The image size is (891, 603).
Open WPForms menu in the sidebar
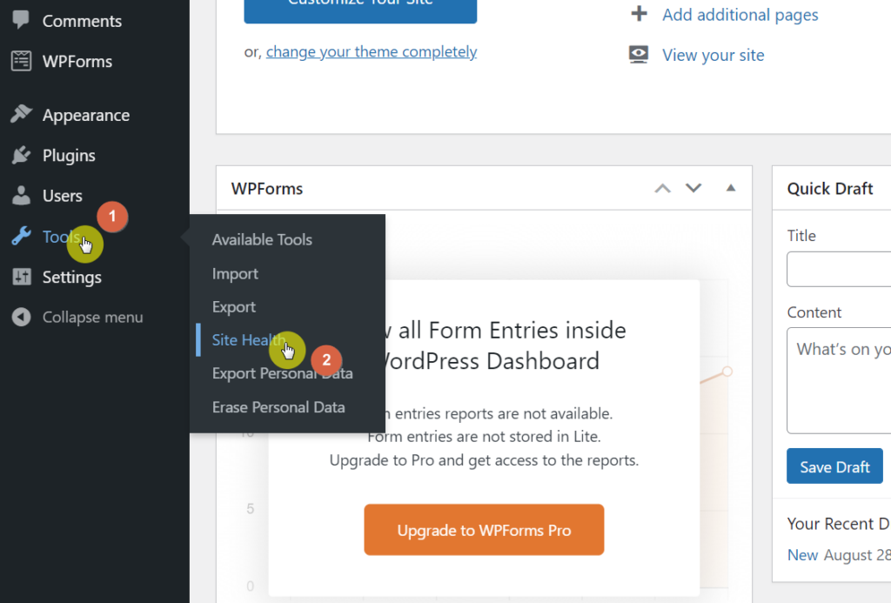[77, 62]
